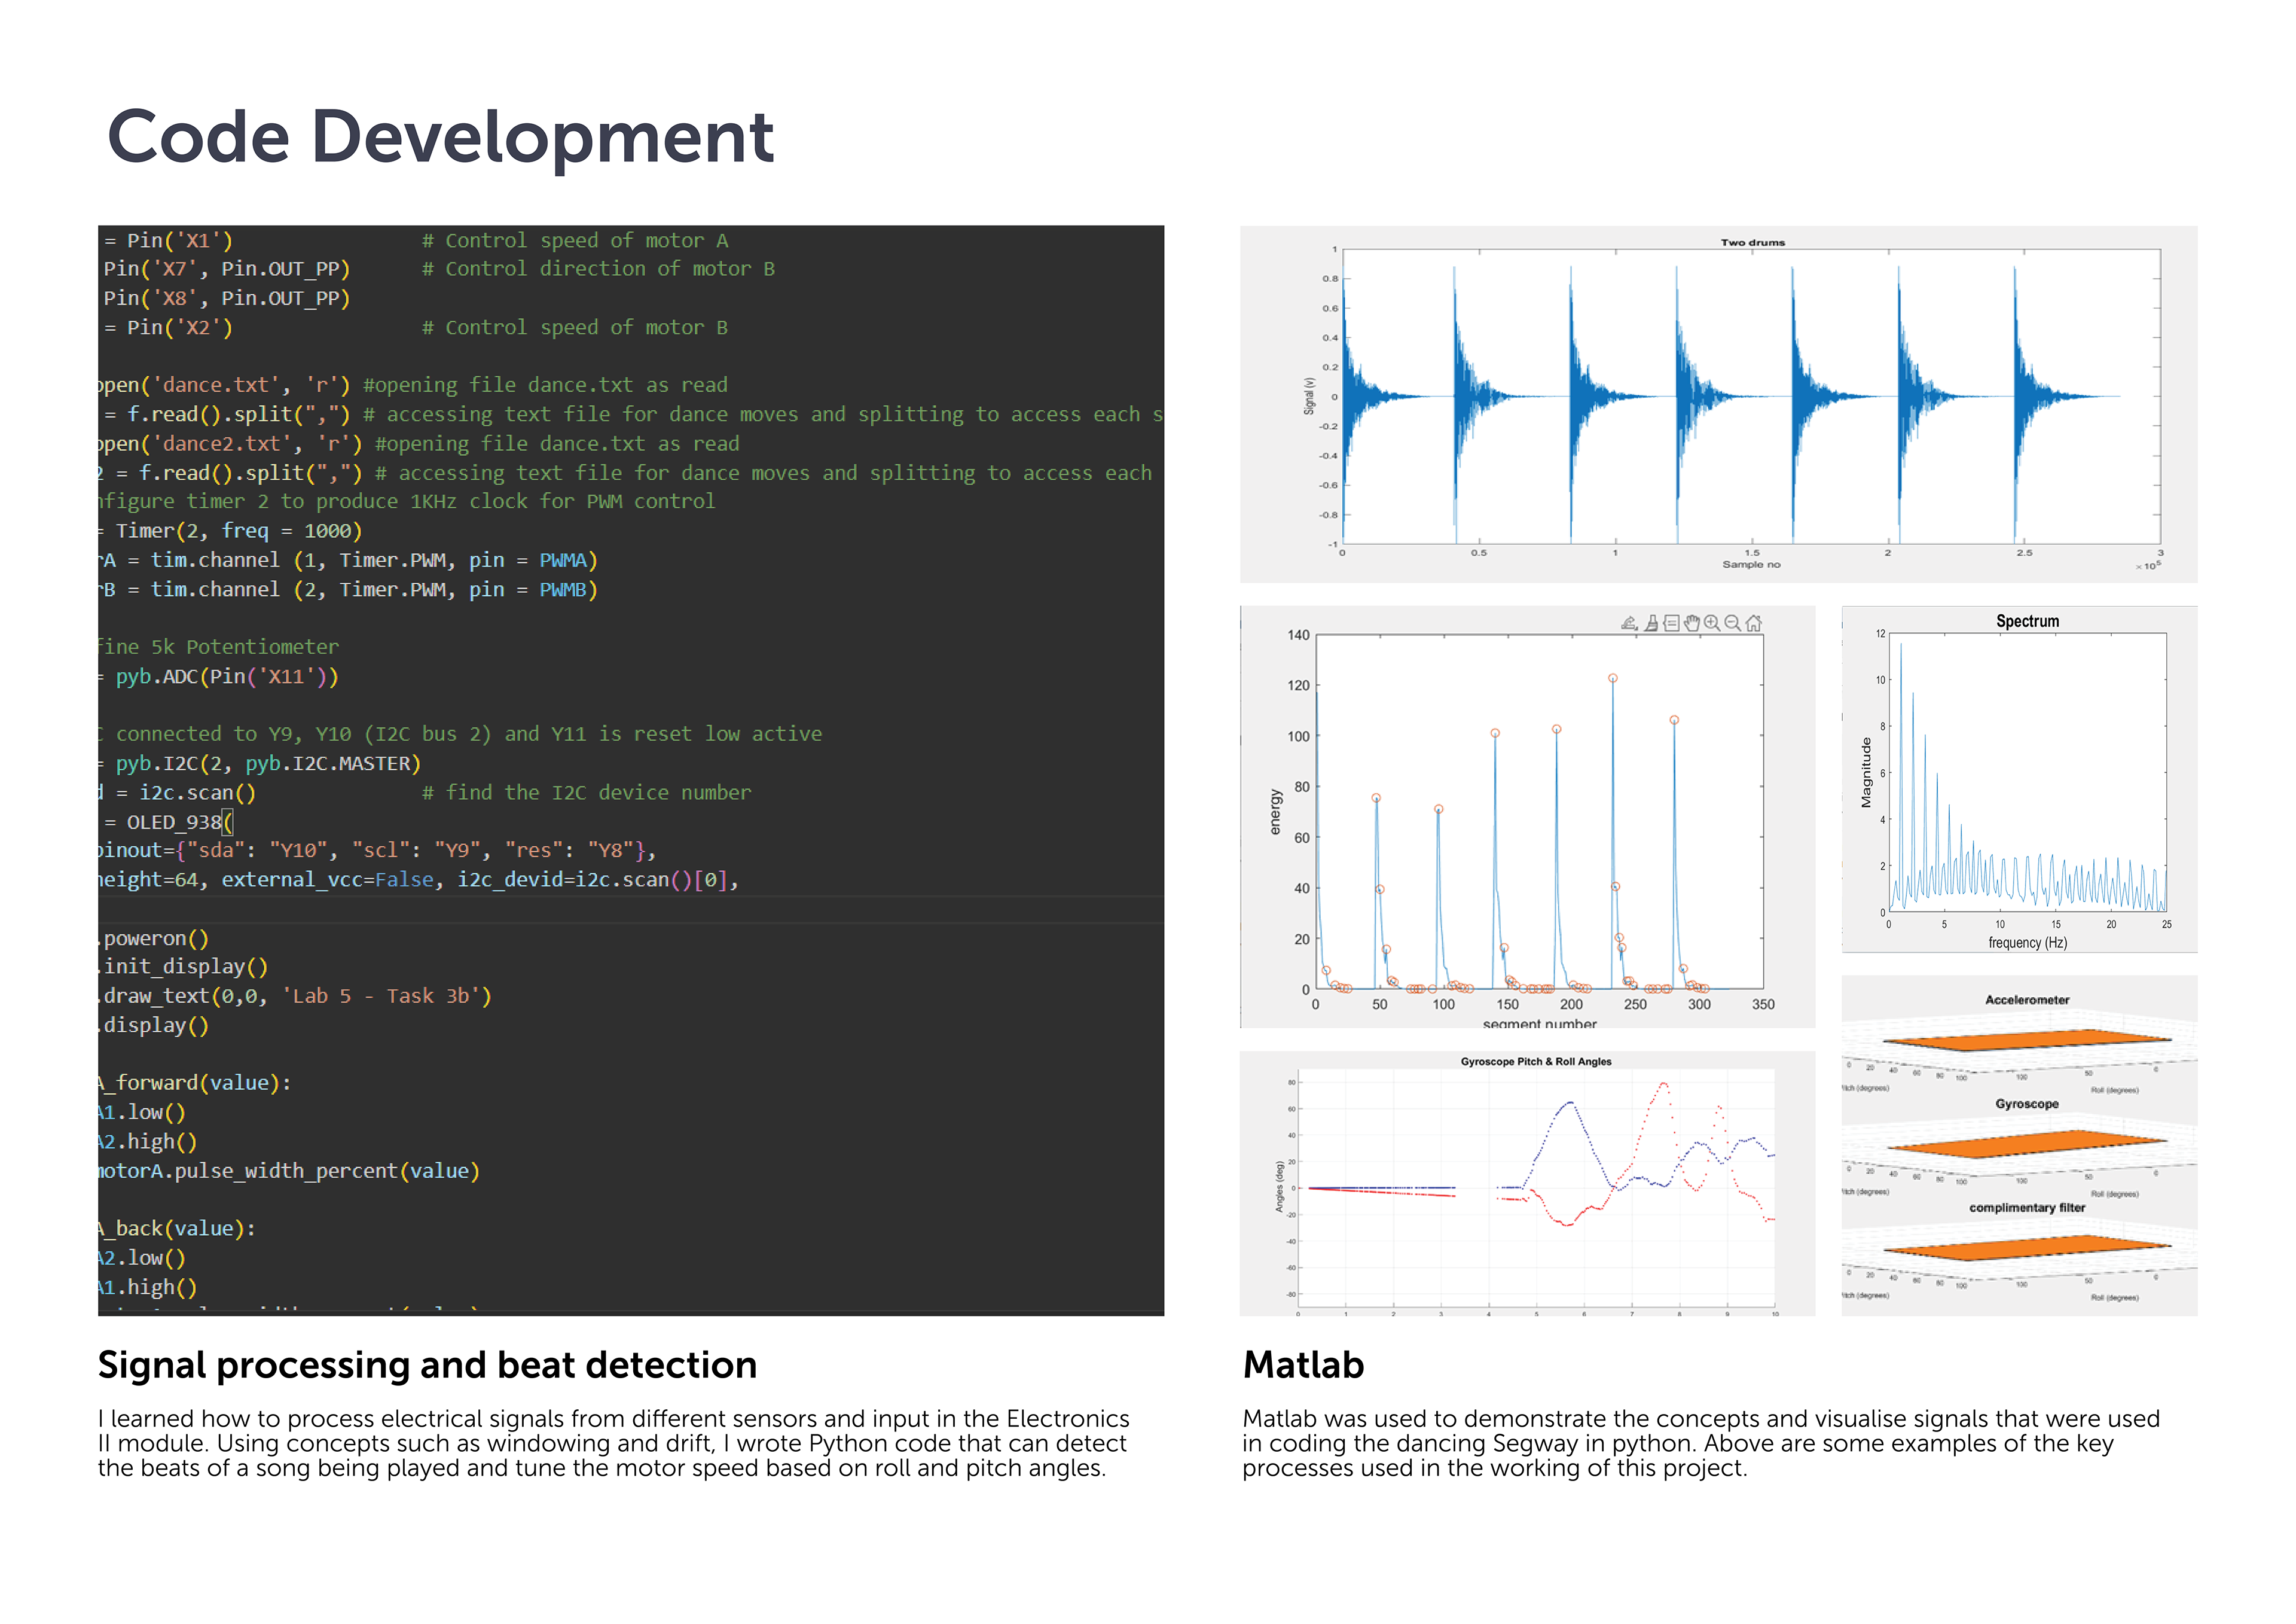Click the Export plot toolbar icon
Screen dimensions: 2296x1624
(x=1629, y=623)
